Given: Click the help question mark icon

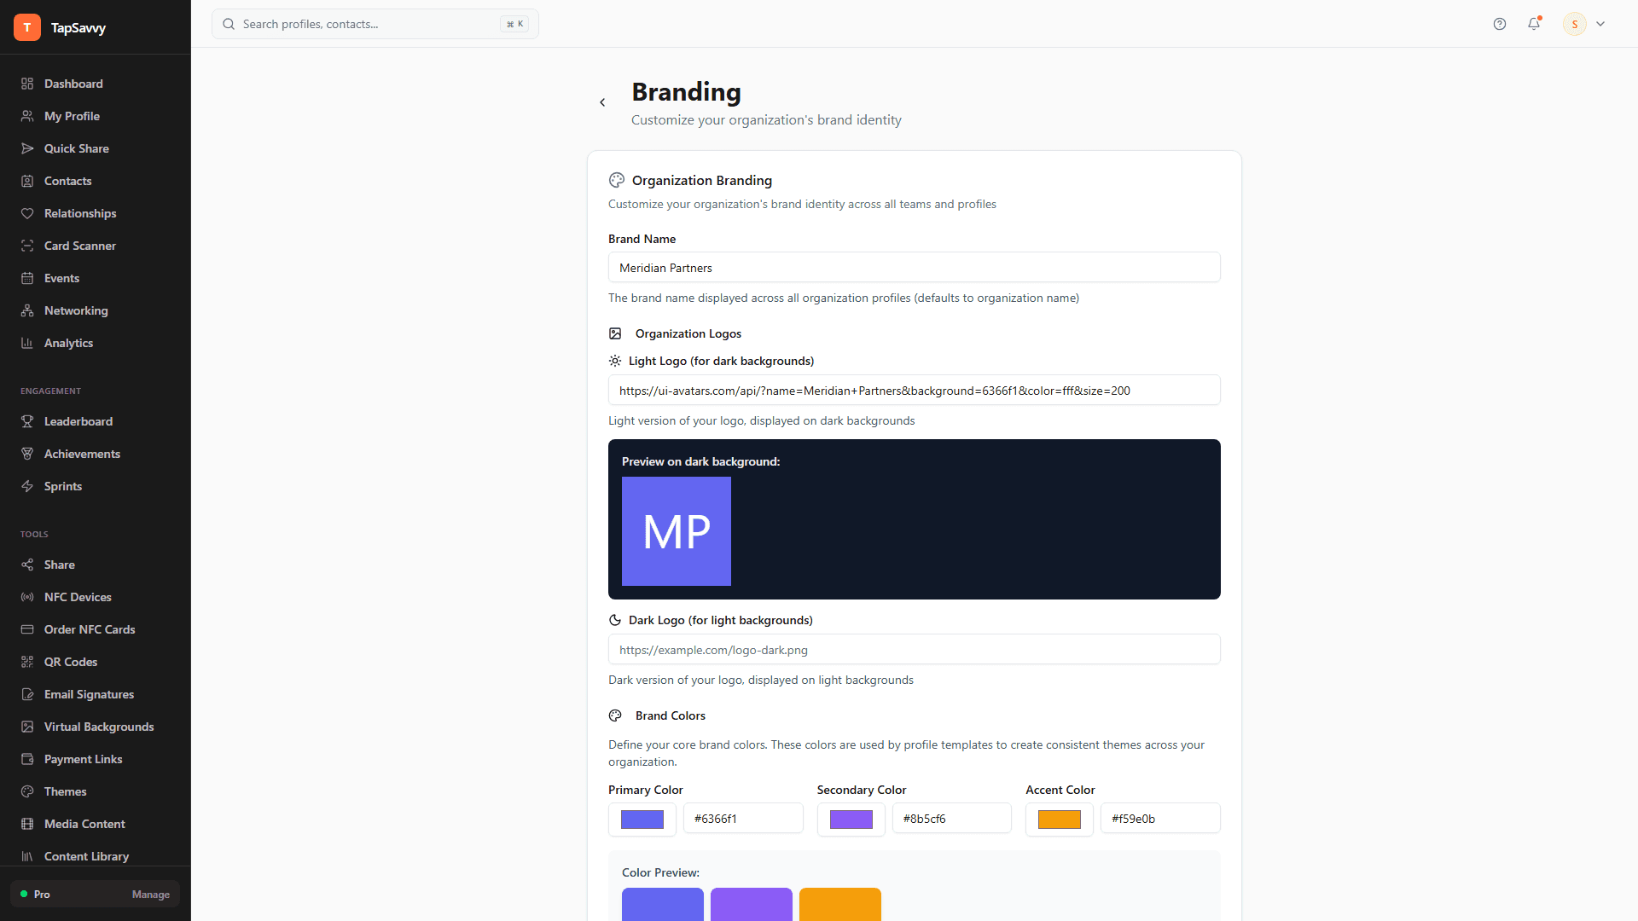Looking at the screenshot, I should click(1500, 24).
